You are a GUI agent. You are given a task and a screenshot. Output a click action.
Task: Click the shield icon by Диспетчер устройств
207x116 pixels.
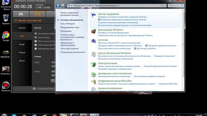tap(135, 48)
